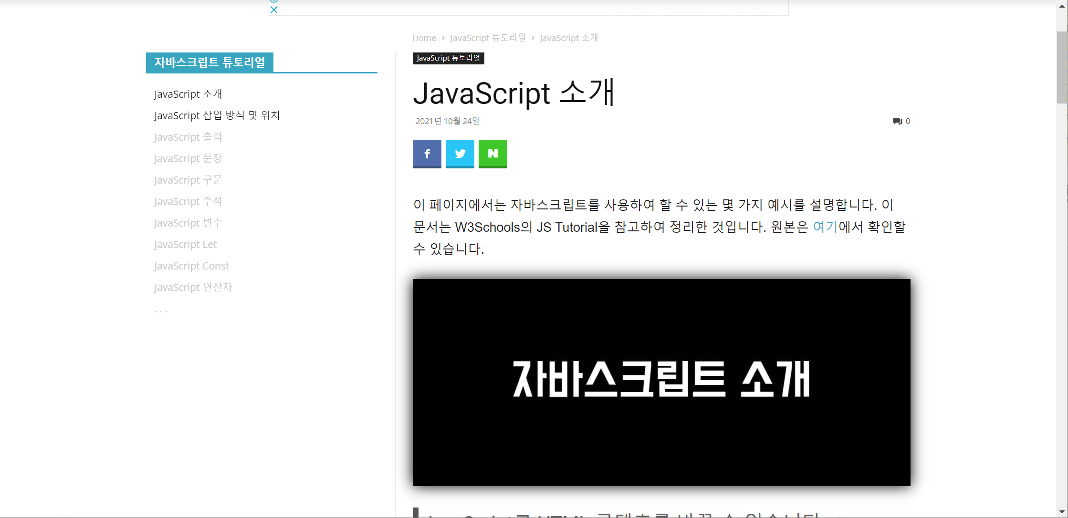Share the article on Facebook
1068x518 pixels.
[x=427, y=154]
